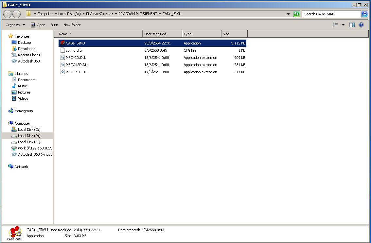The image size is (371, 243).
Task: Click the Change your view icon
Action: pos(335,25)
